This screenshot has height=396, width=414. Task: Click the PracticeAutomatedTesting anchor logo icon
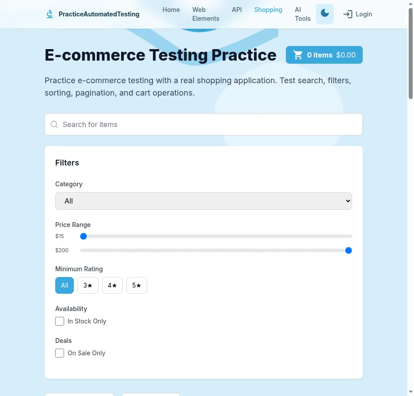(x=49, y=14)
